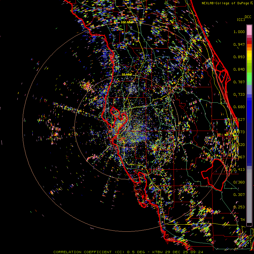Click the TH label on the color scale
This screenshot has width=254, height=254.
click(242, 220)
